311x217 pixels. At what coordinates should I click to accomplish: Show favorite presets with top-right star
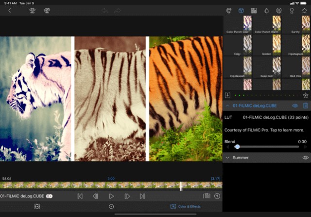(x=305, y=10)
